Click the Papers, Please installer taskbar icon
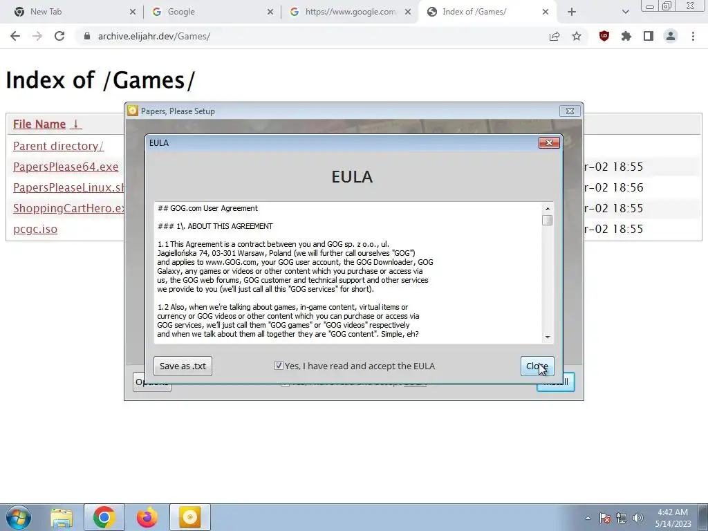This screenshot has width=708, height=531. pos(189,517)
